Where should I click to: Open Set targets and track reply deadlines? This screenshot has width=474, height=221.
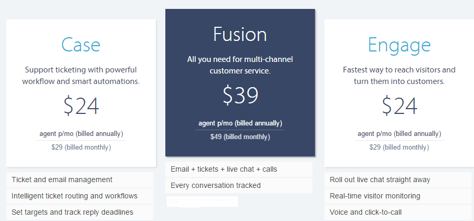pos(80,212)
